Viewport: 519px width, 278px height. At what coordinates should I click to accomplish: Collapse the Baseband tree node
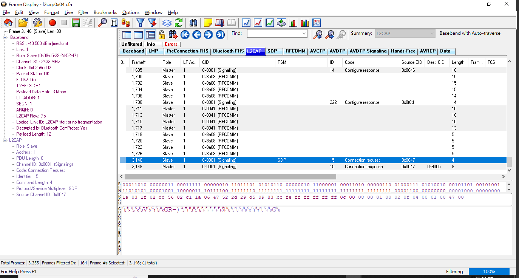point(5,37)
